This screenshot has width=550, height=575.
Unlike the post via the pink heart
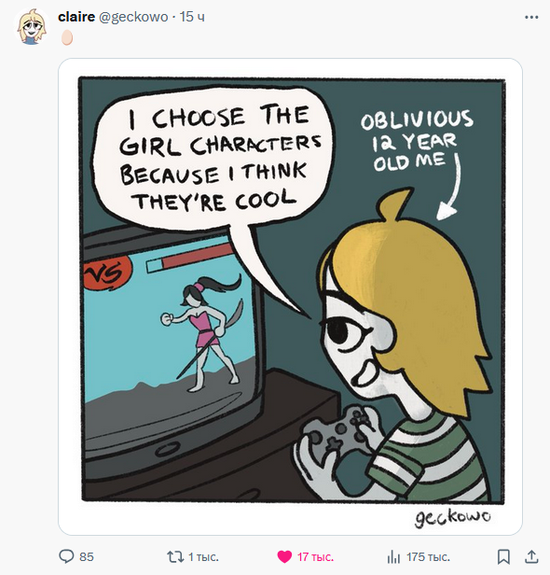(284, 556)
